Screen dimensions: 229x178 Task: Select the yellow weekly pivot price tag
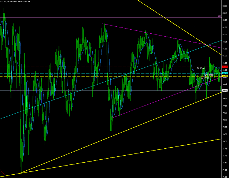tap(225, 76)
